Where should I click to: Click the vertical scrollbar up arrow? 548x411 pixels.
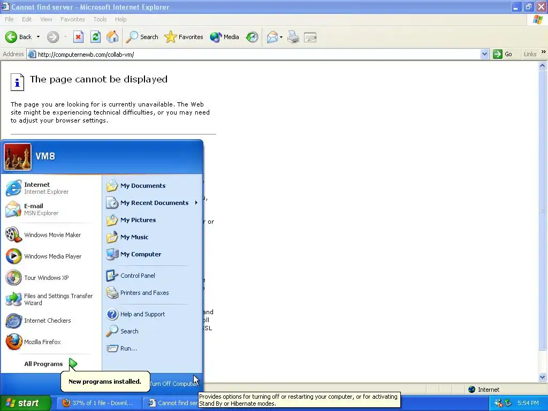pos(543,65)
